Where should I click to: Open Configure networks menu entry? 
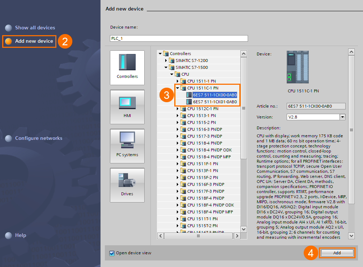[x=39, y=138]
